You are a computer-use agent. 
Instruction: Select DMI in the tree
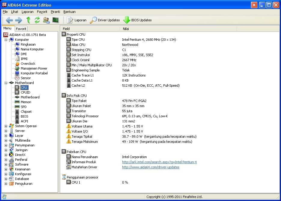click(24, 54)
